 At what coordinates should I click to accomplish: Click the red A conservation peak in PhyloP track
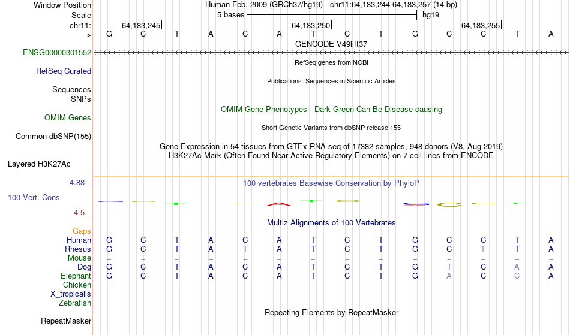[280, 204]
